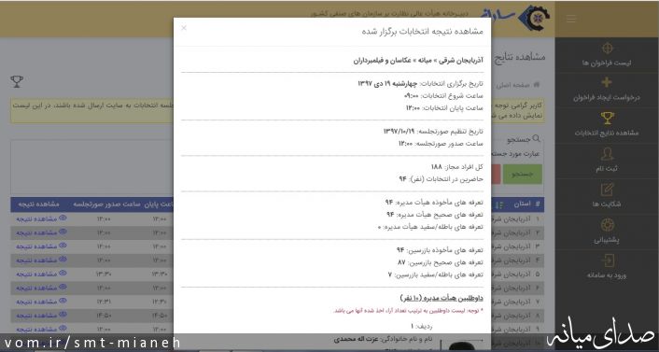Close the election result dialog with X
This screenshot has width=659, height=352.
[x=184, y=28]
